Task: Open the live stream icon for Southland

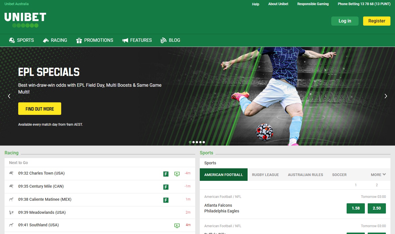Action: point(177,225)
